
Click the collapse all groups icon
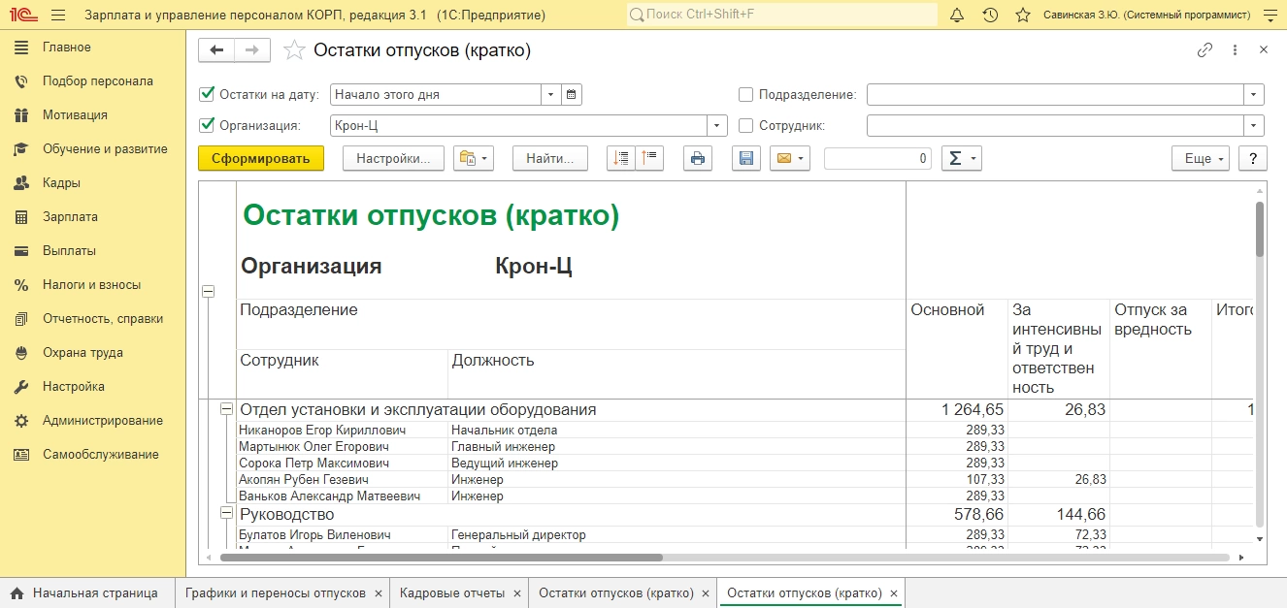point(649,159)
